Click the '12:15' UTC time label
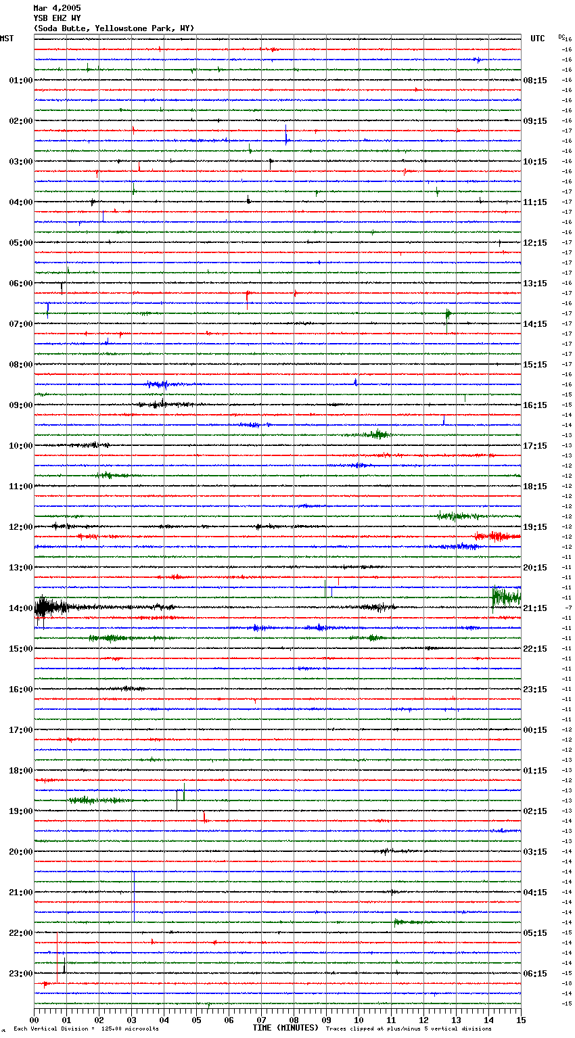The height and width of the screenshot is (1038, 575). [x=535, y=243]
